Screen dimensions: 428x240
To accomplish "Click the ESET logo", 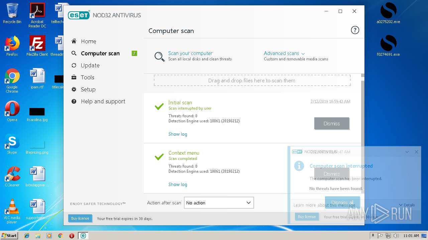I will (x=79, y=15).
